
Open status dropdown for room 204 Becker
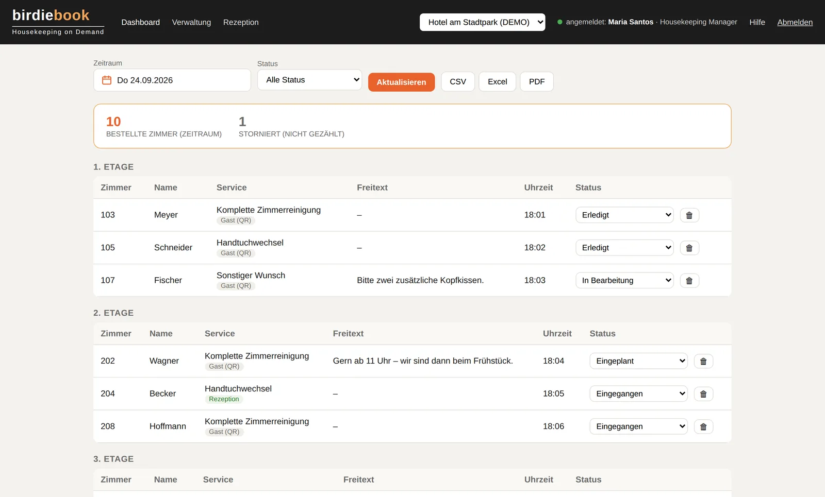(638, 393)
